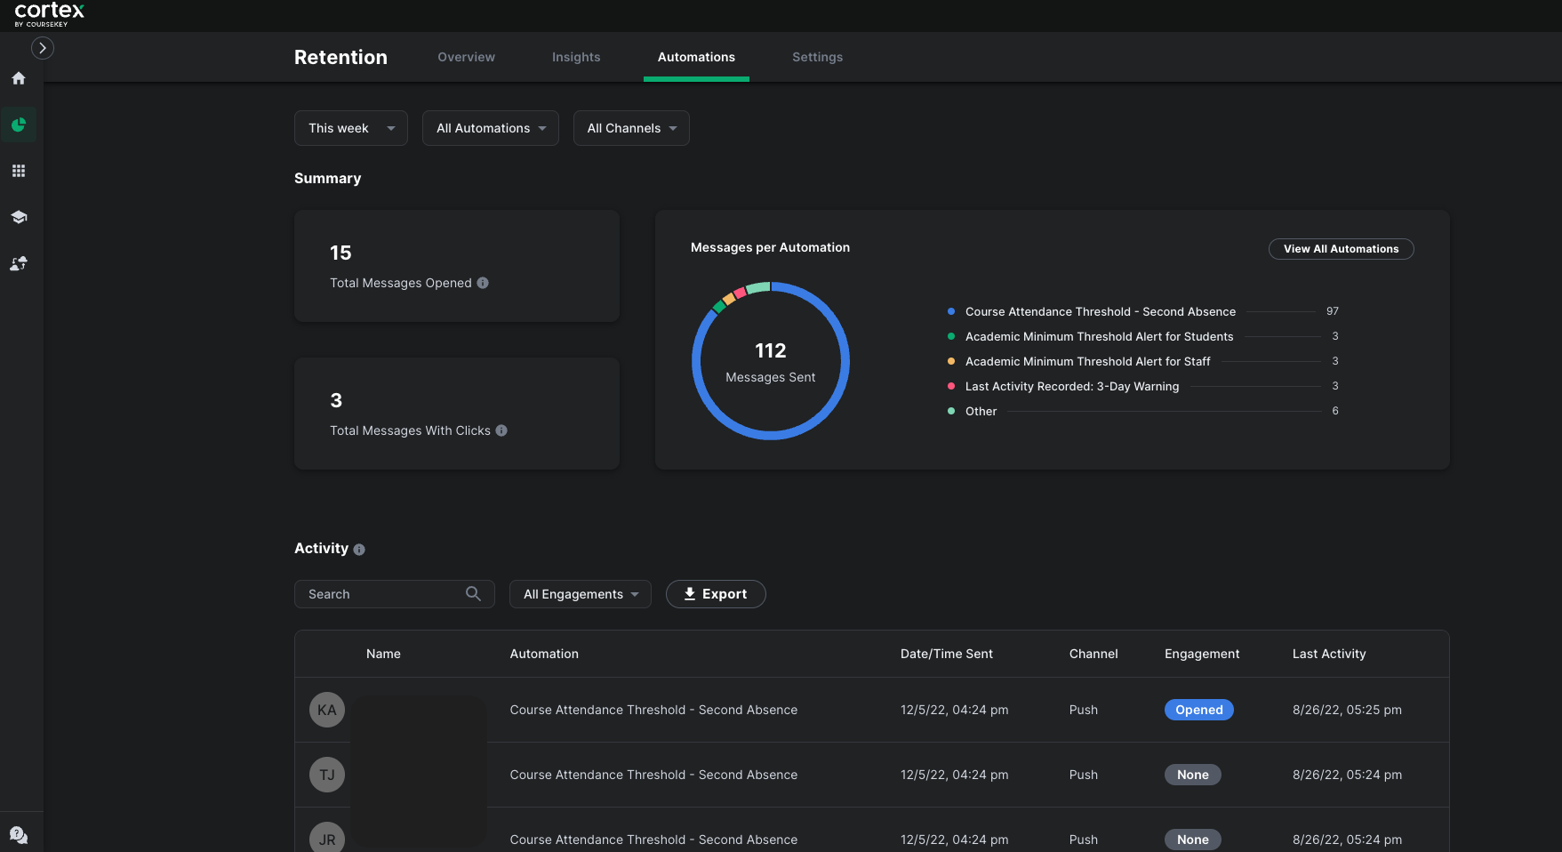Image resolution: width=1562 pixels, height=852 pixels.
Task: Click the Engagement column header
Action: (1202, 654)
